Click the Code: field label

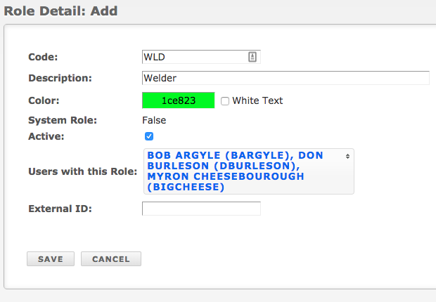43,57
